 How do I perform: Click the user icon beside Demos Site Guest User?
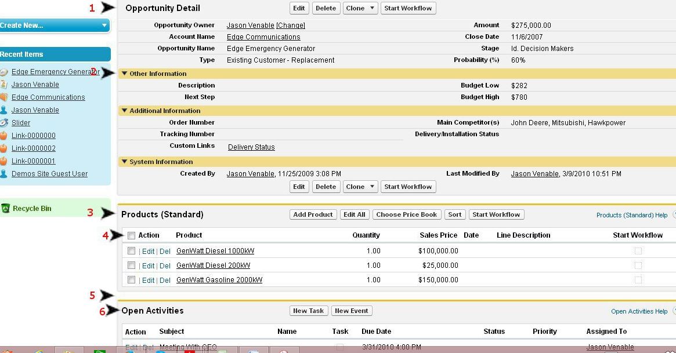(3, 174)
